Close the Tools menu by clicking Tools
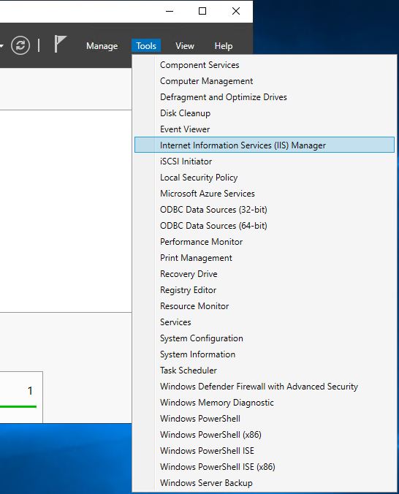The image size is (399, 494). (146, 46)
